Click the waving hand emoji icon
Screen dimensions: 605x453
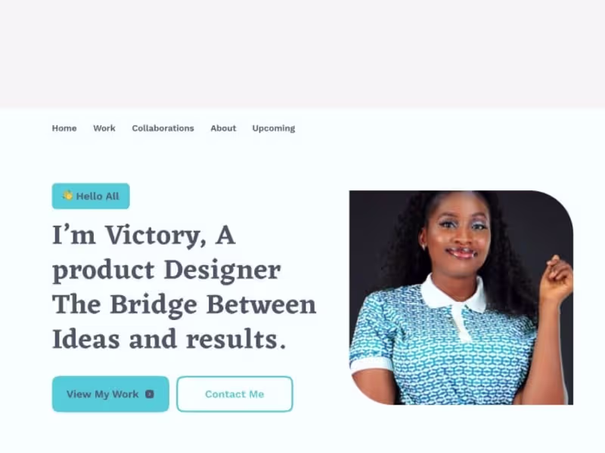pyautogui.click(x=67, y=196)
